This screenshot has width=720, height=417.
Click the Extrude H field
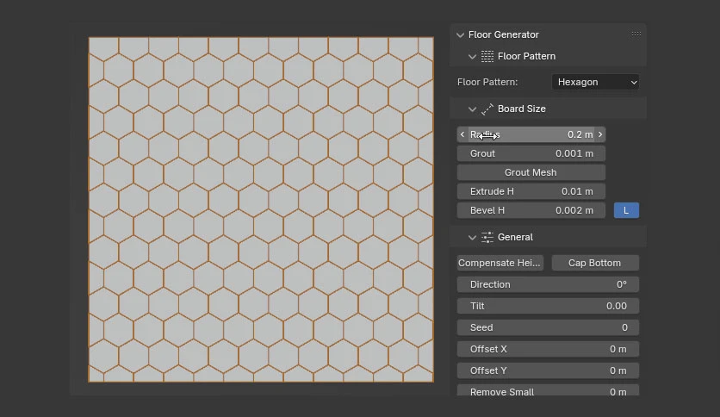(531, 191)
